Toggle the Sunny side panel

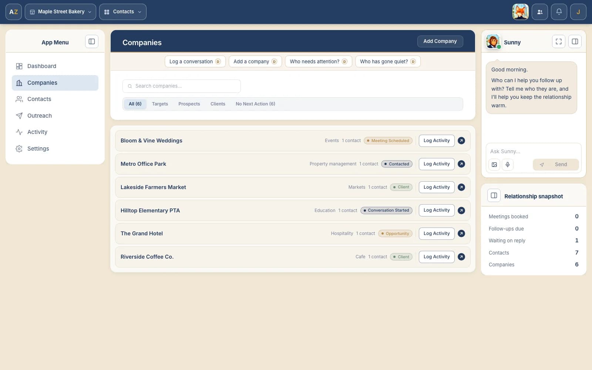click(575, 41)
